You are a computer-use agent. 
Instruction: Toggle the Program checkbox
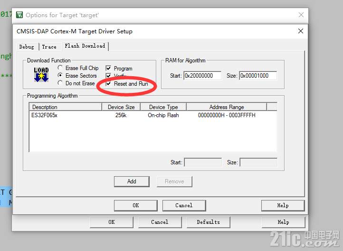[108, 68]
